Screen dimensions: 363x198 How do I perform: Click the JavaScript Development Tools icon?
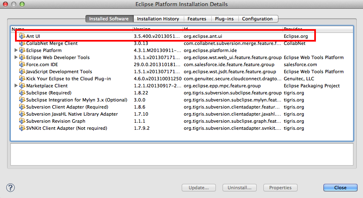(22, 72)
